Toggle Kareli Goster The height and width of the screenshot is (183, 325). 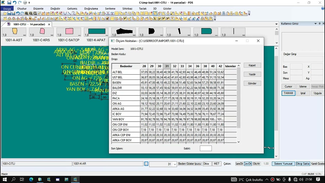click(x=318, y=164)
